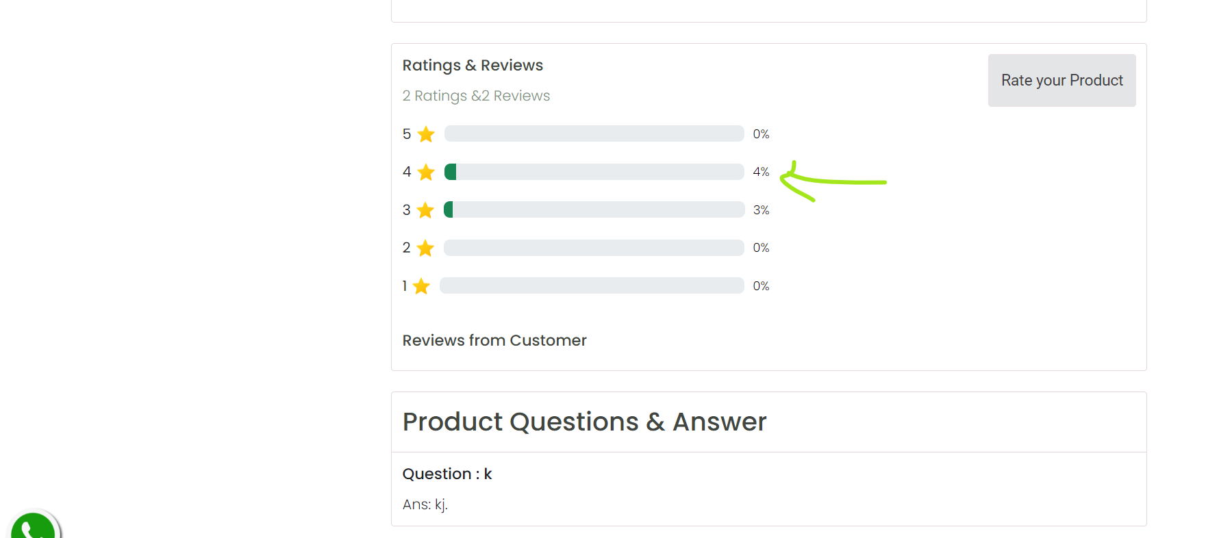Screen dimensions: 1206x538
Task: Click the 5 star progress bar
Action: [594, 133]
